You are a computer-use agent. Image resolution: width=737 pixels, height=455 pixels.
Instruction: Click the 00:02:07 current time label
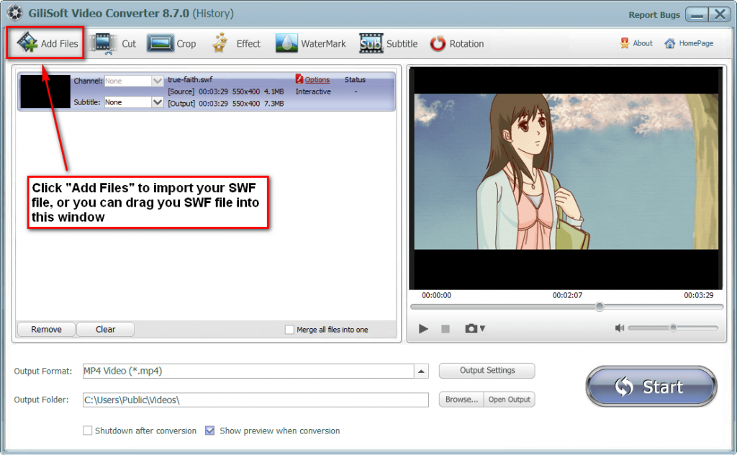click(567, 295)
